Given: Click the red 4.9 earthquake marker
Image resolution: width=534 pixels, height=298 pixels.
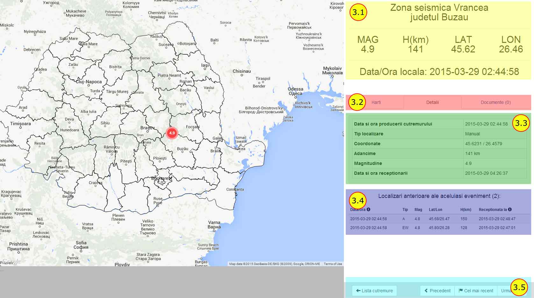Looking at the screenshot, I should pos(172,133).
